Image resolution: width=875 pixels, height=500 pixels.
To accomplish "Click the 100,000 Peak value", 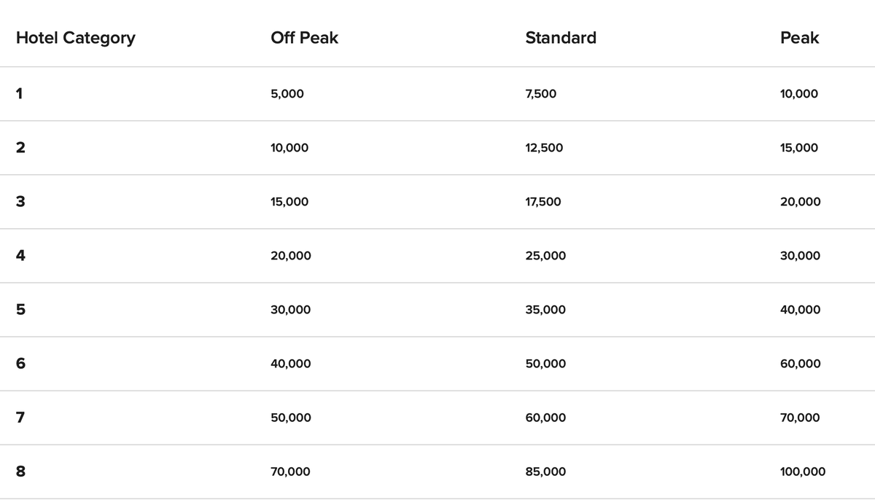I will click(803, 472).
